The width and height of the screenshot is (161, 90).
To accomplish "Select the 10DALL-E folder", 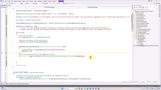I will (139, 28).
